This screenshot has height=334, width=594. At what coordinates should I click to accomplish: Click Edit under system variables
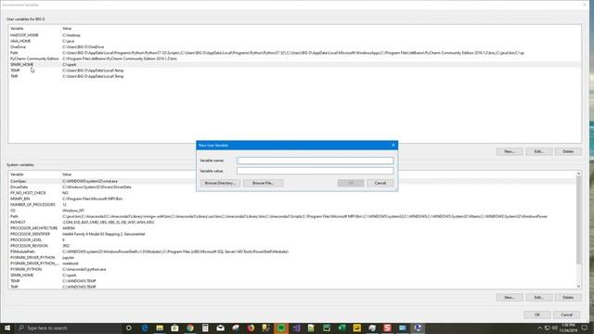point(538,297)
